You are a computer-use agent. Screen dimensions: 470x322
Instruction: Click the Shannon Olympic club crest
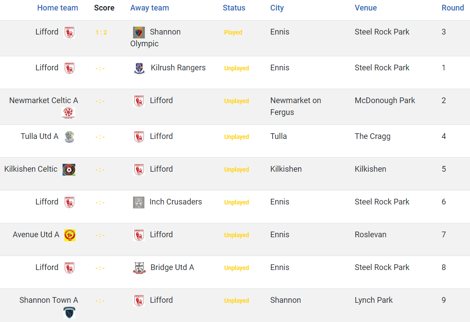[x=139, y=32]
